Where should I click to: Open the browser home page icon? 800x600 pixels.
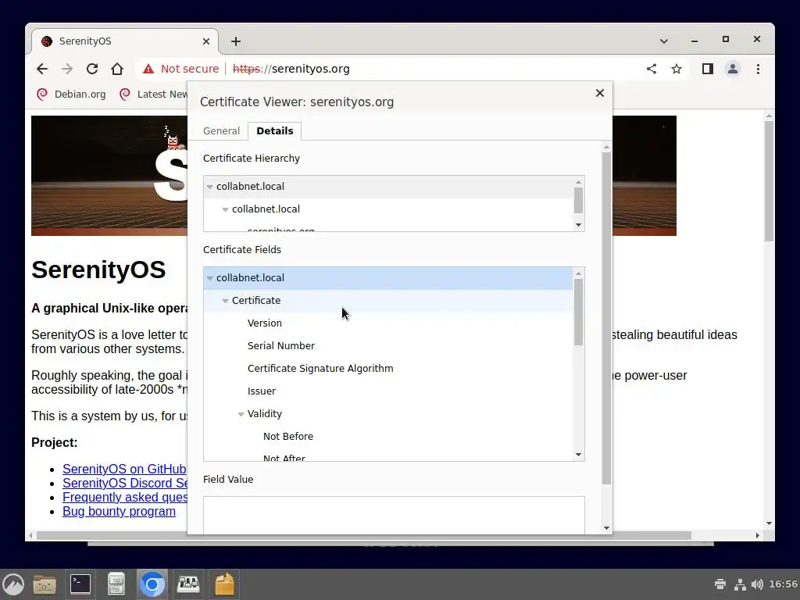point(117,69)
